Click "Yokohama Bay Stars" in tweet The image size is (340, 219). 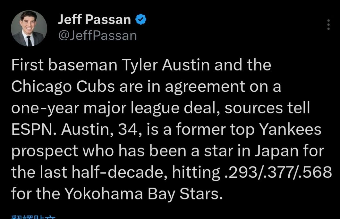pyautogui.click(x=143, y=194)
